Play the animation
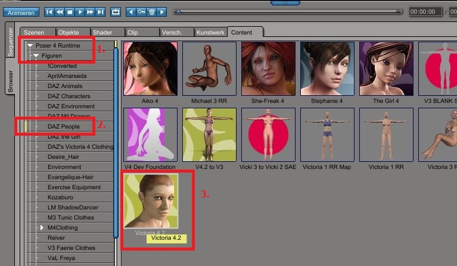This screenshot has width=457, height=266. pos(80,12)
